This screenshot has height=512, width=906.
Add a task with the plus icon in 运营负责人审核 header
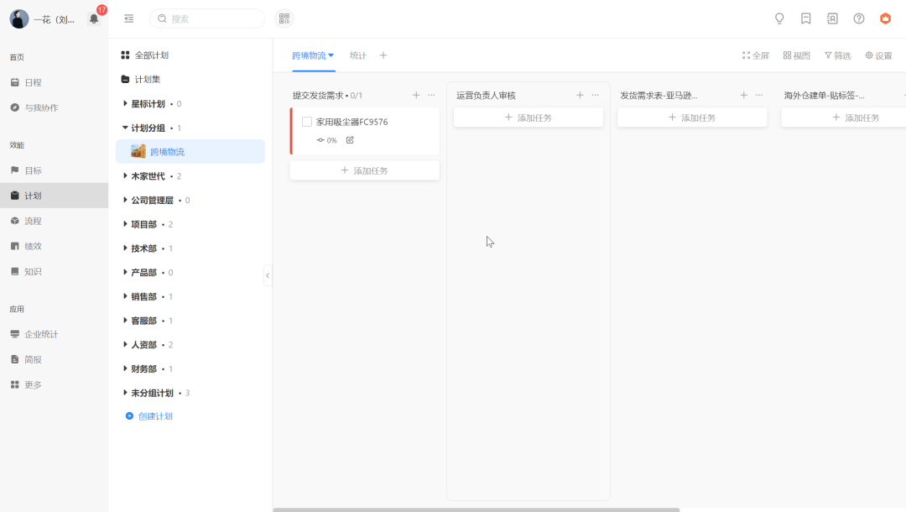tap(580, 95)
